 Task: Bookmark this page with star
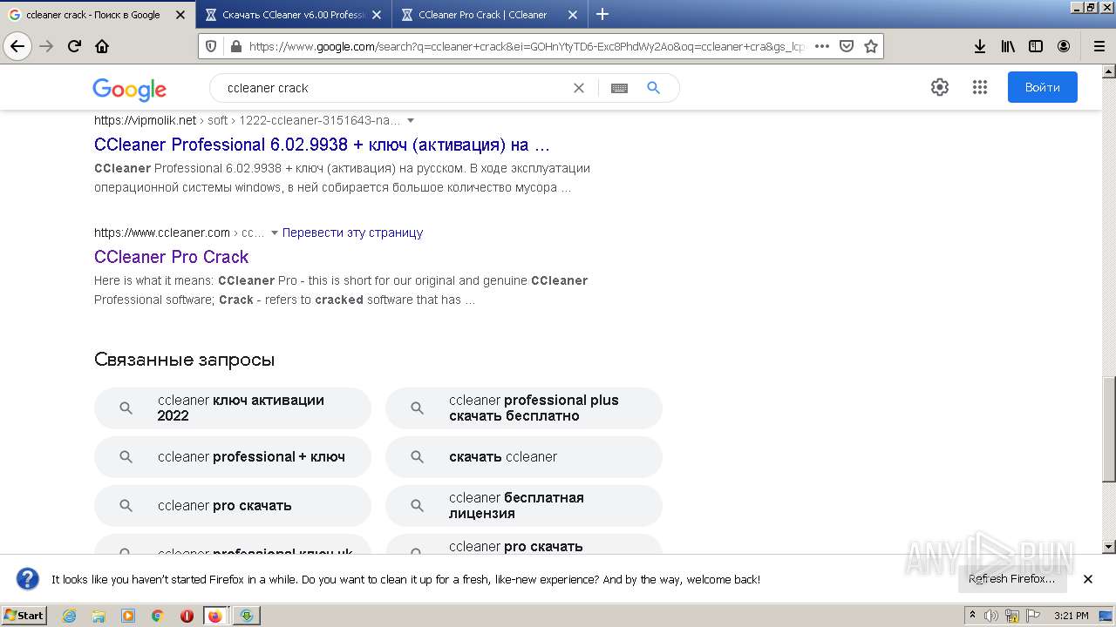(870, 46)
